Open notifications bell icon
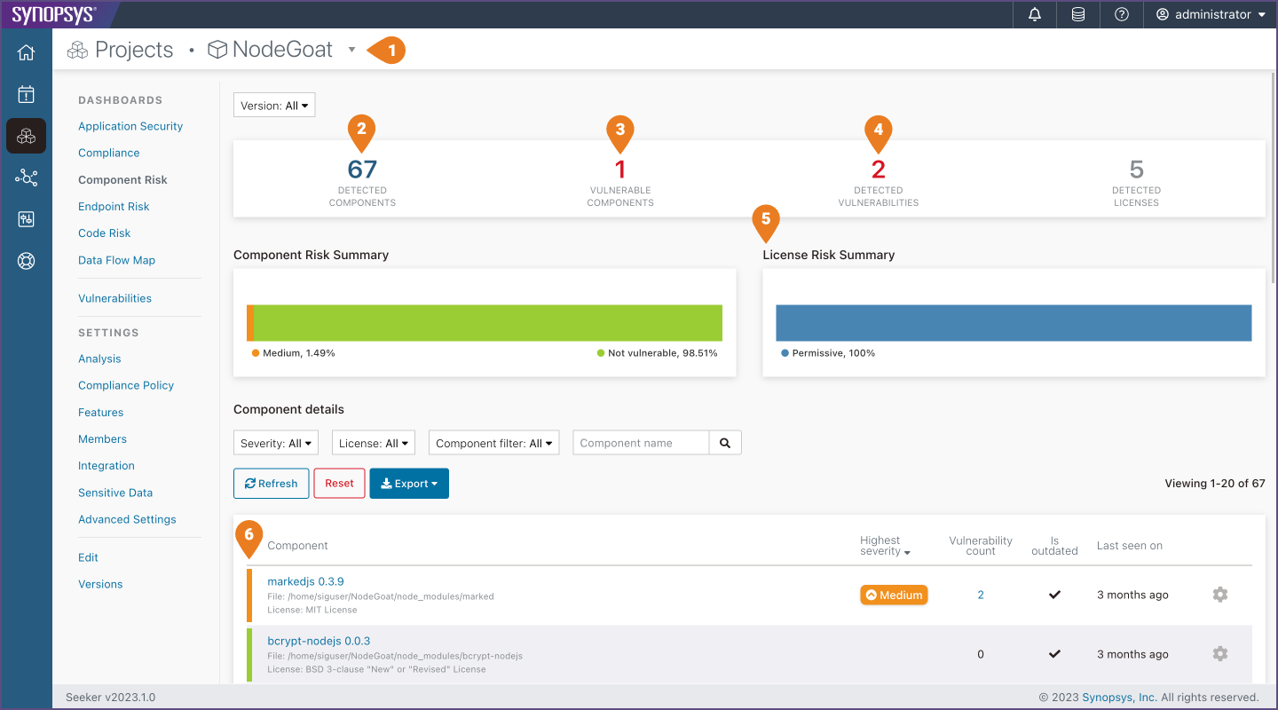This screenshot has height=710, width=1278. click(1035, 14)
